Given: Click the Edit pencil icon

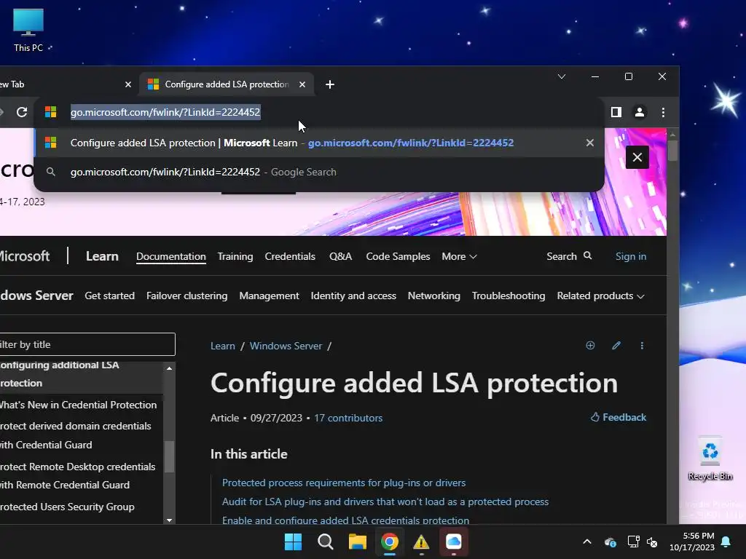Looking at the screenshot, I should click(616, 346).
